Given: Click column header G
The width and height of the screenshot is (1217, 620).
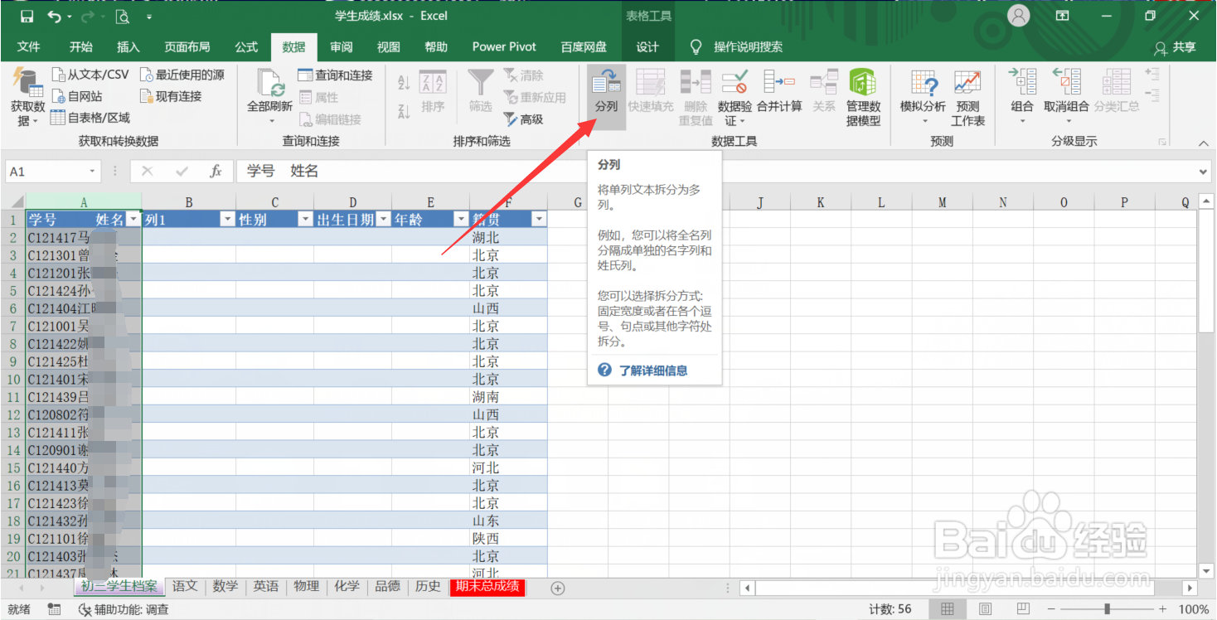Looking at the screenshot, I should 578,202.
